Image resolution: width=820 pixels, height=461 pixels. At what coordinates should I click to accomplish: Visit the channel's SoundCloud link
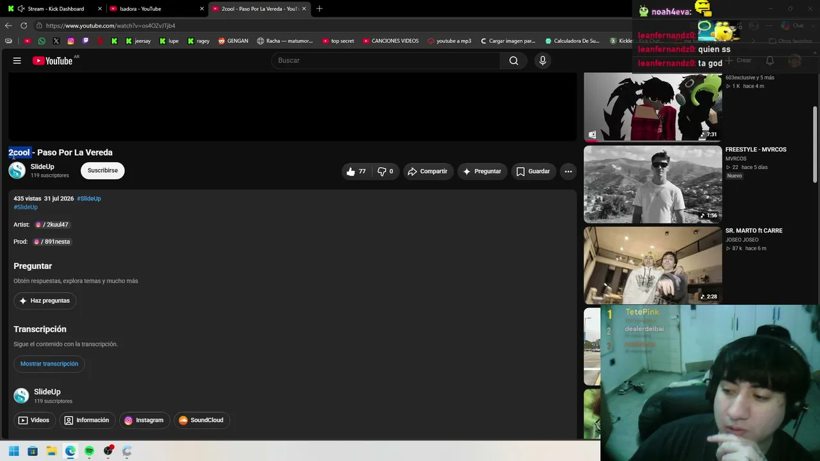click(x=202, y=421)
